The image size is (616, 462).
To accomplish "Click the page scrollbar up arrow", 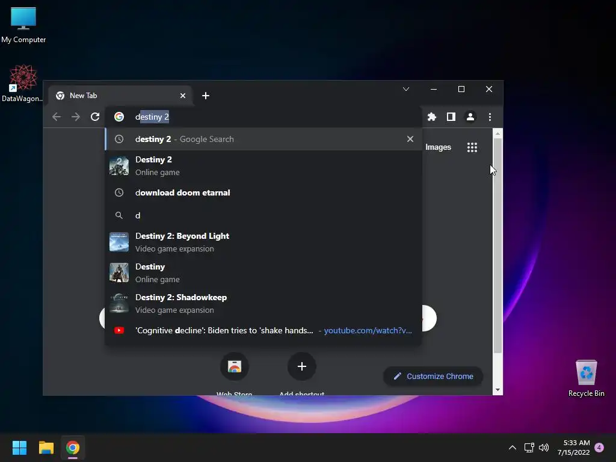I will pyautogui.click(x=497, y=134).
